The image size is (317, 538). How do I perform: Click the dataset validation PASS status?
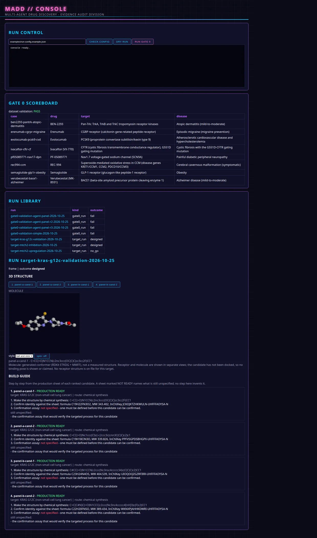[37, 111]
